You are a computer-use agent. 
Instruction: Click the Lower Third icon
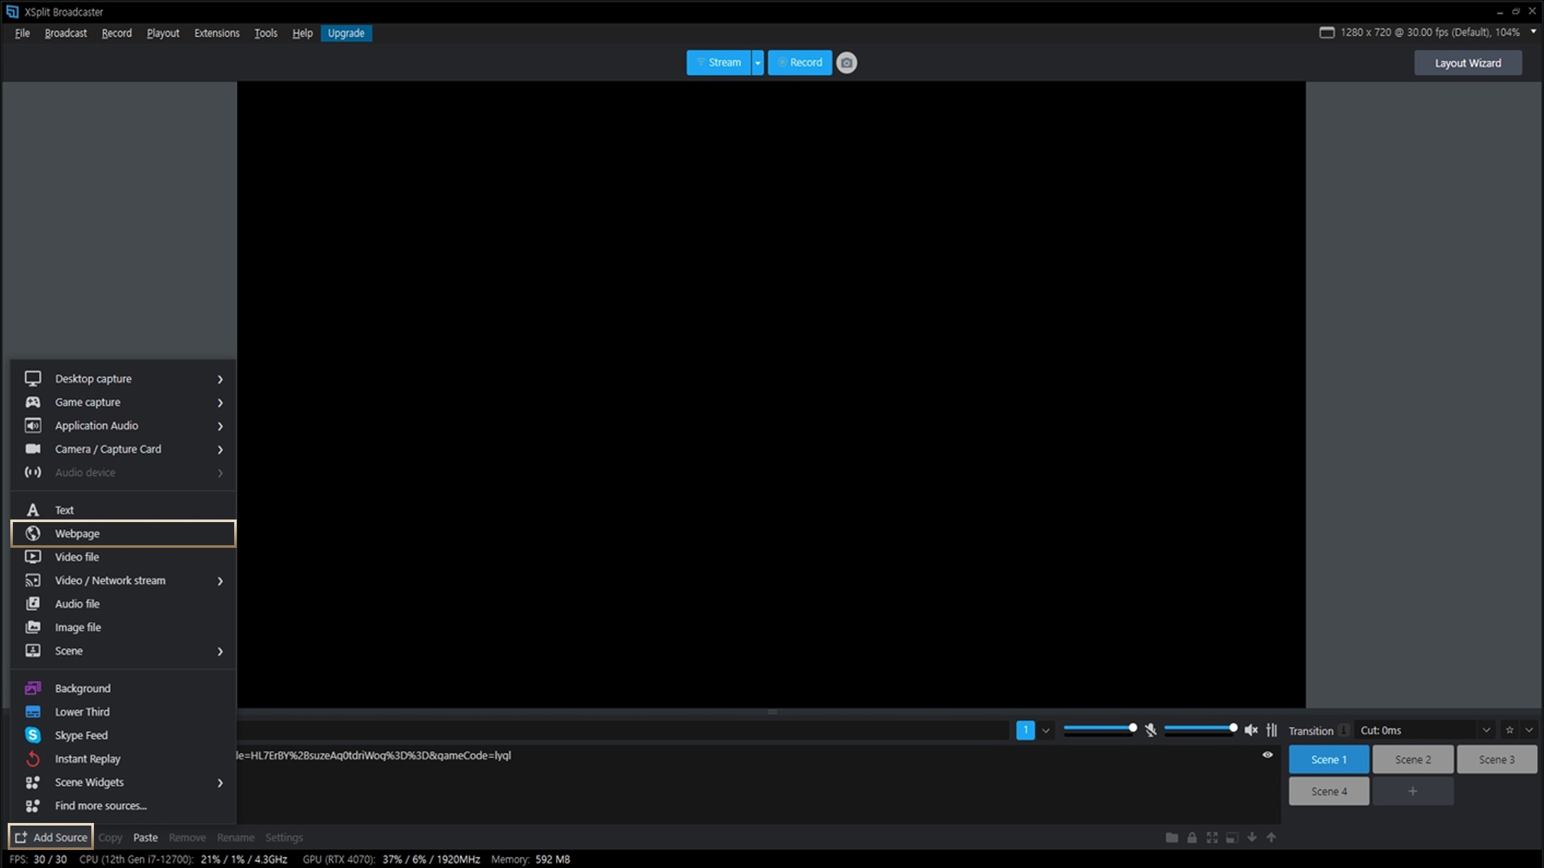(x=33, y=712)
